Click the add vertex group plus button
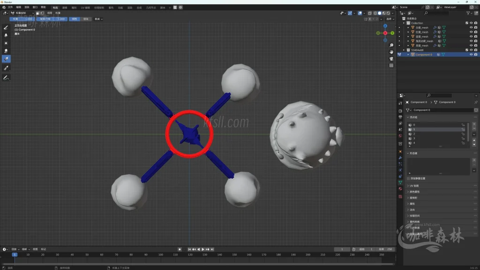 pos(474,124)
